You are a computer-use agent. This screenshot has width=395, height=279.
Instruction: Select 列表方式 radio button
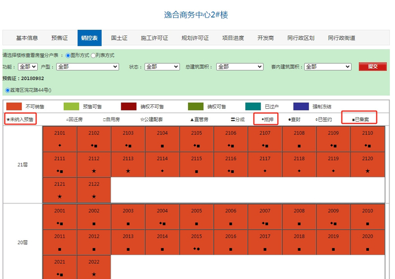pos(94,55)
